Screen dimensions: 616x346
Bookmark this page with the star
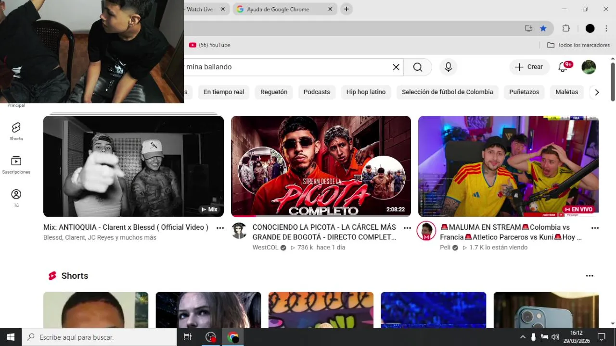543,28
